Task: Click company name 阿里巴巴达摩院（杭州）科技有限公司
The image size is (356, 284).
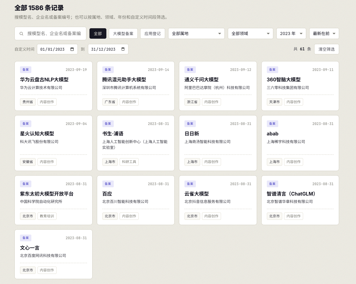Action: 217,88
